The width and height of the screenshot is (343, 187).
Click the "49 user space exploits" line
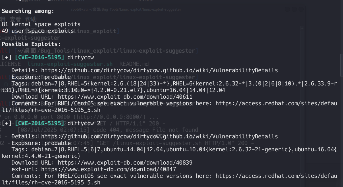tap(38, 31)
